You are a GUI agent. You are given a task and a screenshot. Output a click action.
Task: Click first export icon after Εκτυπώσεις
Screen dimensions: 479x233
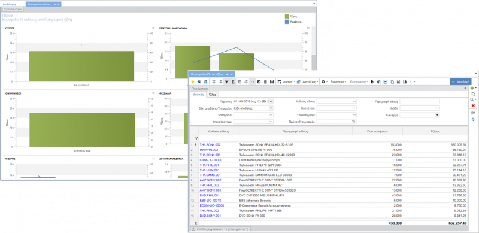point(372,82)
